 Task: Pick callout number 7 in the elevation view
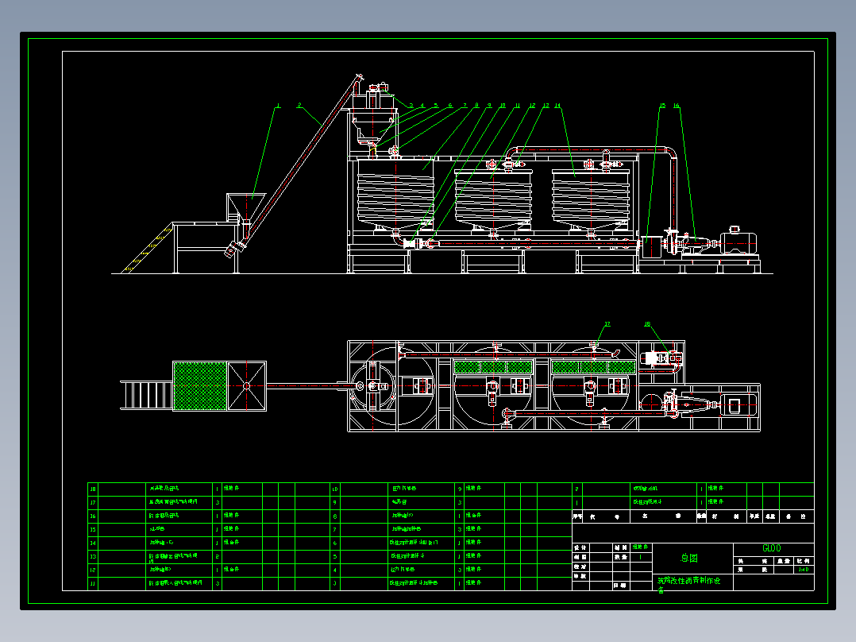(x=465, y=106)
